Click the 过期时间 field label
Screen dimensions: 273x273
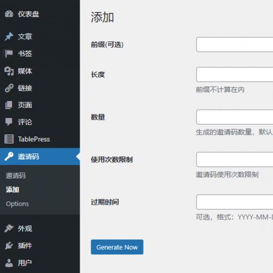(x=105, y=202)
